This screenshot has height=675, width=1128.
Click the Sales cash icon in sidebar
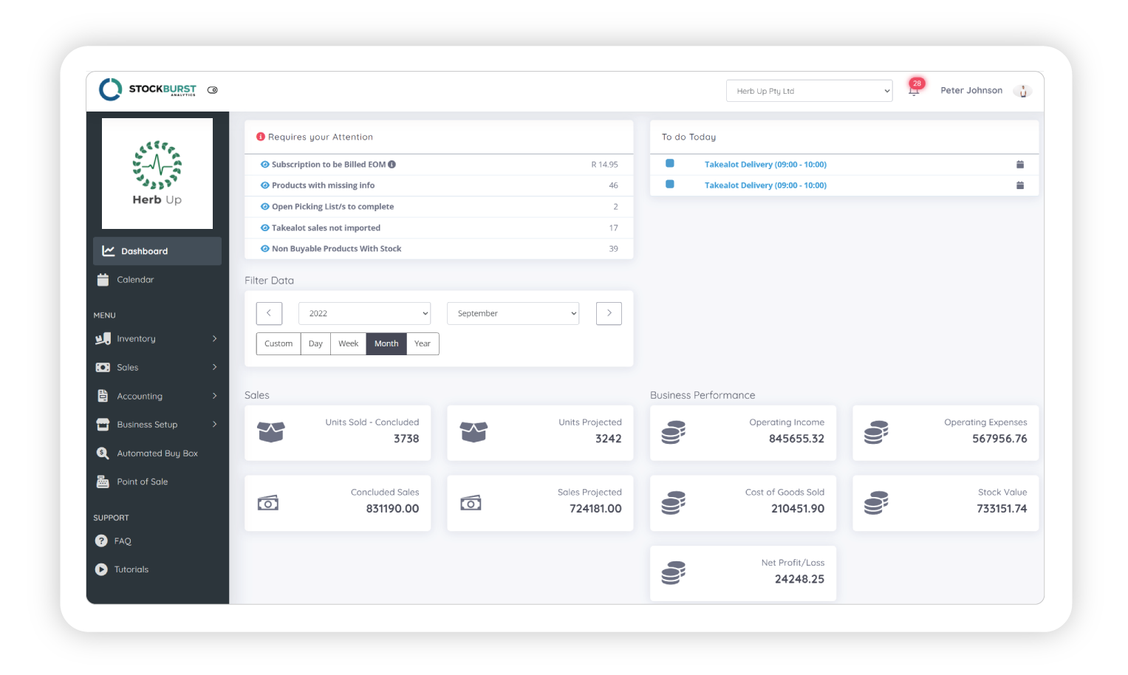(103, 367)
